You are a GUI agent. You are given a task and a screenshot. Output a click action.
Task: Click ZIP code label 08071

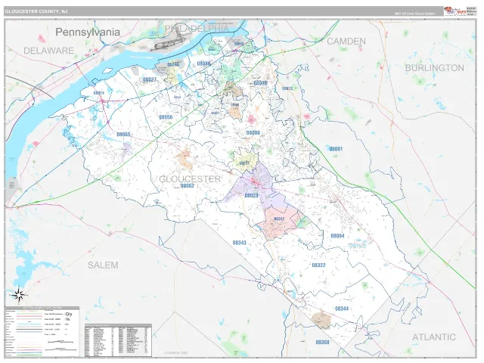pos(244,163)
